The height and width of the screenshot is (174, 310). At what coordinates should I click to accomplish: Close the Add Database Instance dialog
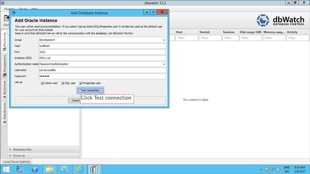click(x=162, y=12)
